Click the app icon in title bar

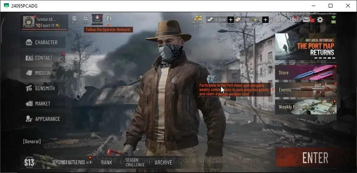point(6,6)
